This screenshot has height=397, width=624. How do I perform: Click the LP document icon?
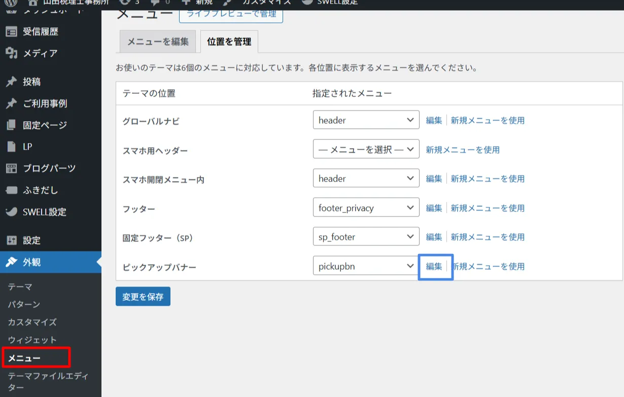11,147
